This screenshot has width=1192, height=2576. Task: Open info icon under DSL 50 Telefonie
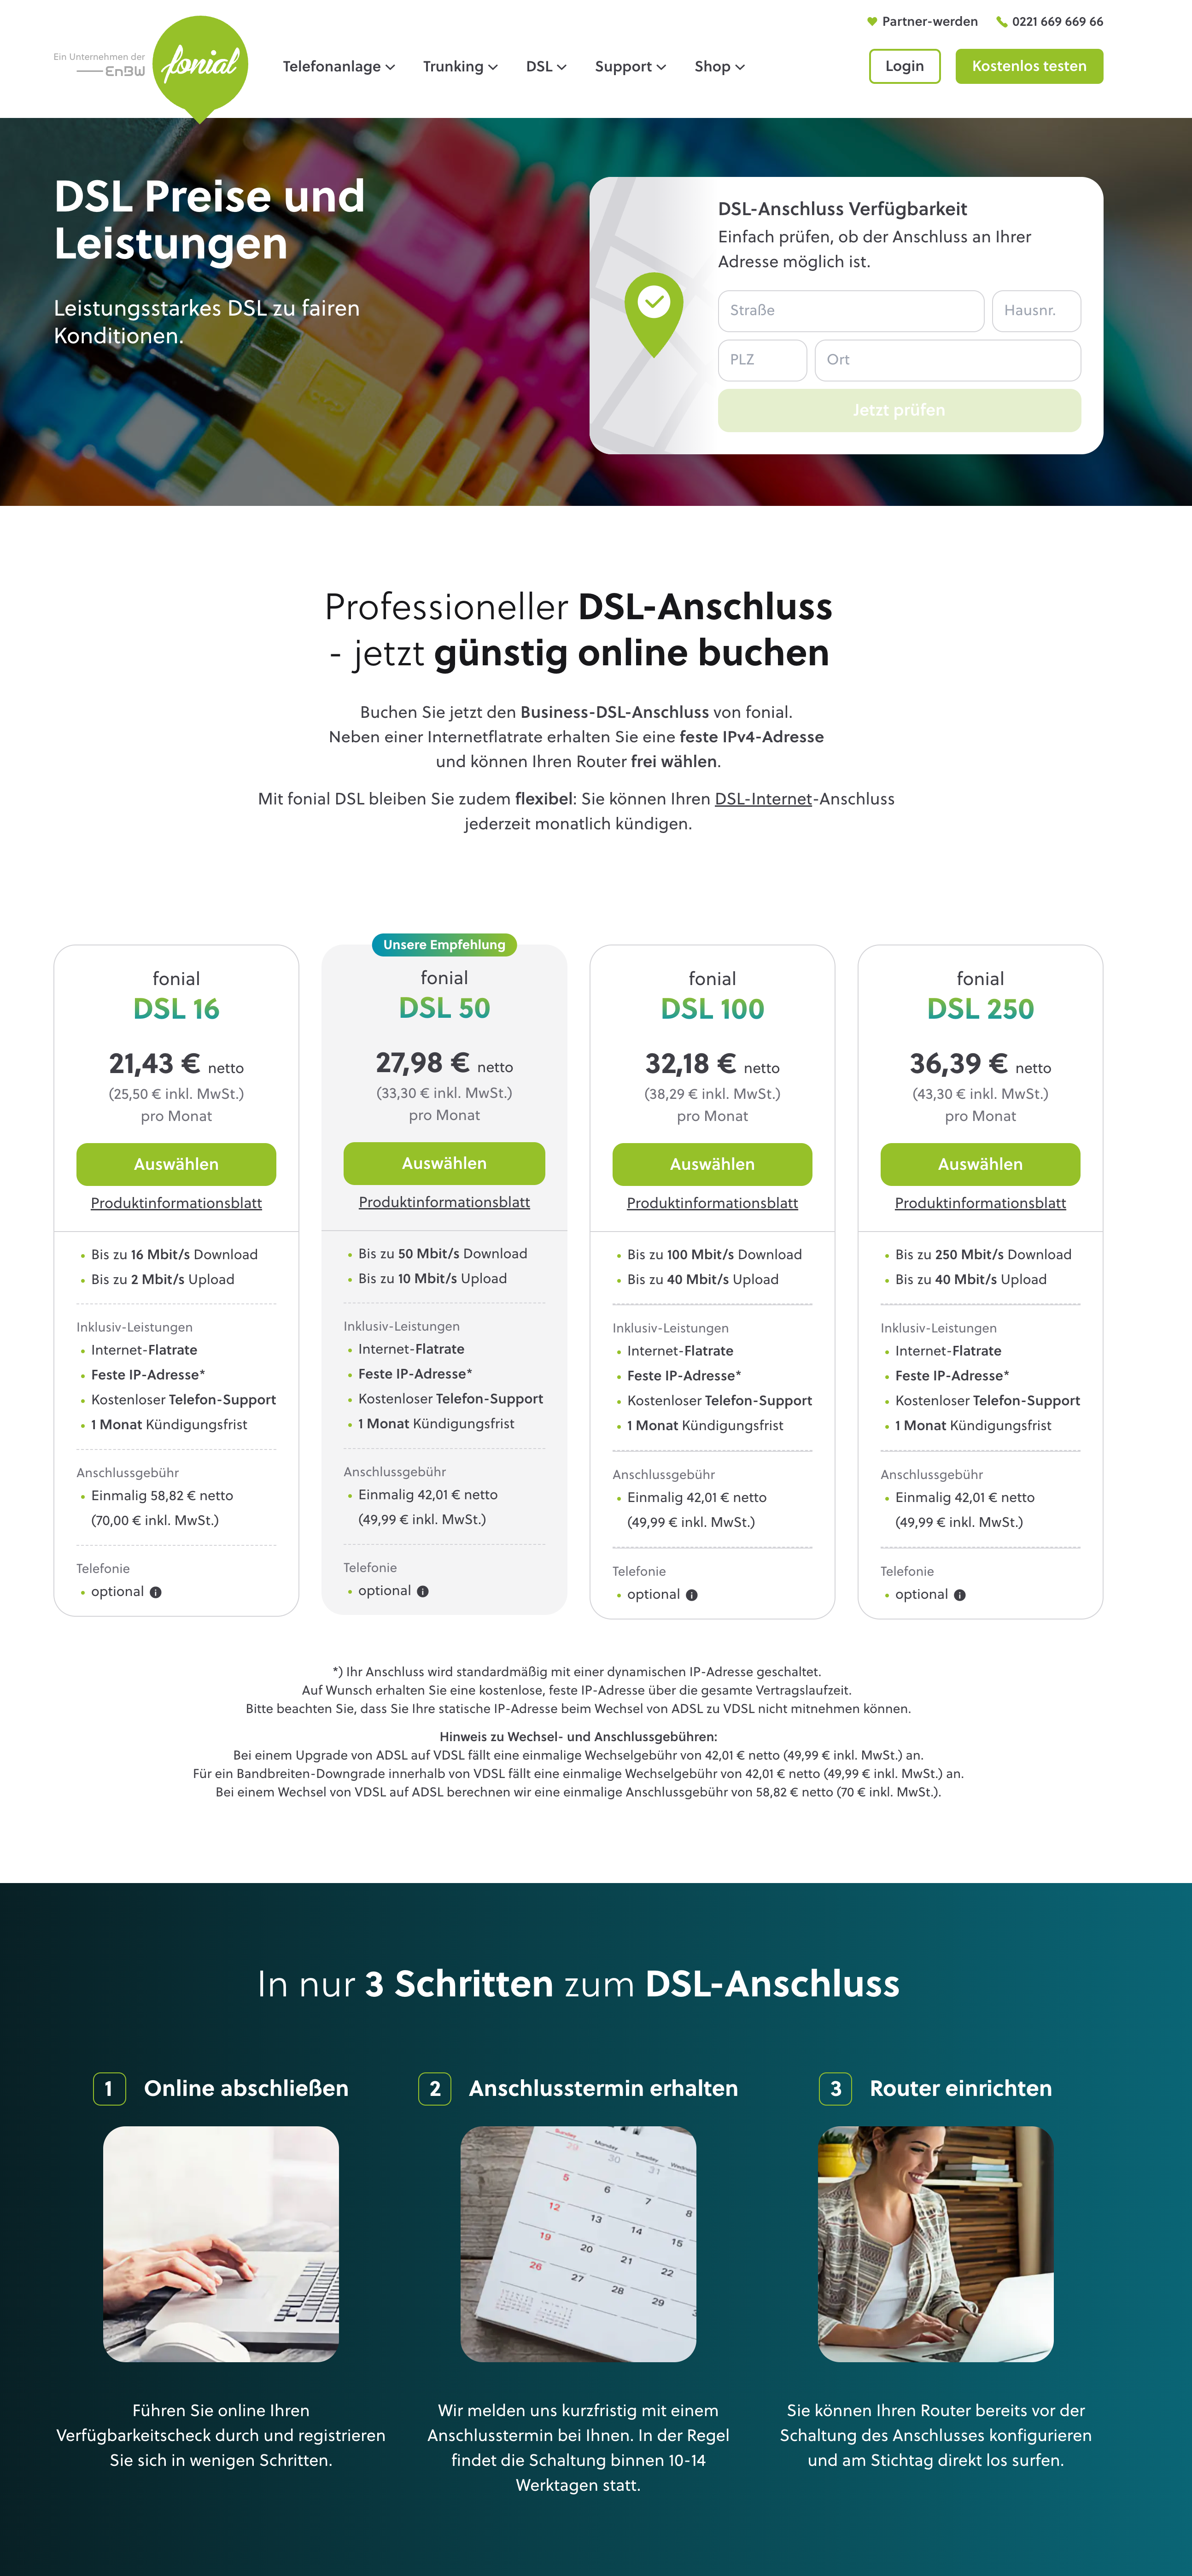point(422,1591)
